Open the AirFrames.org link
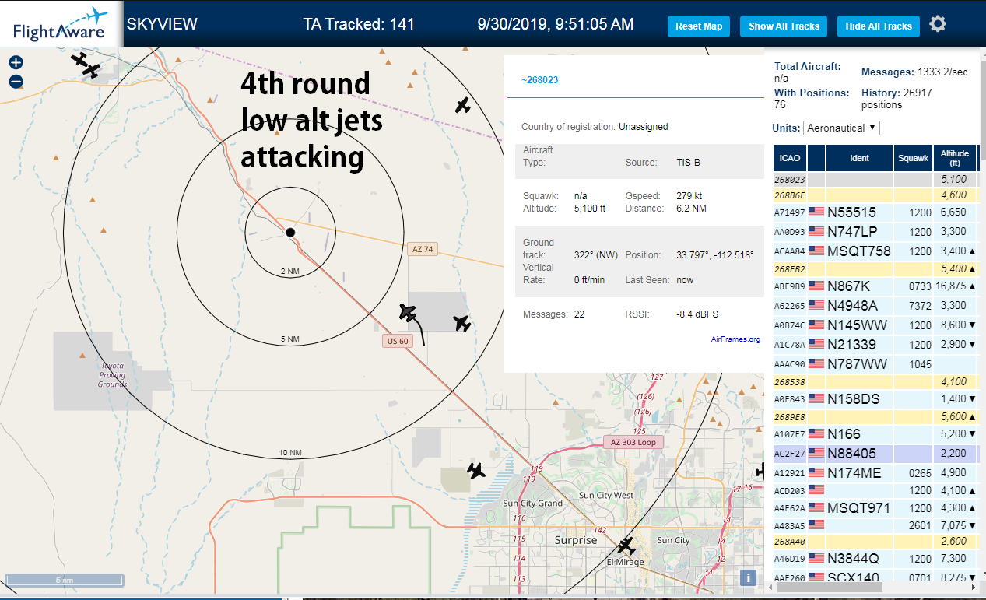Screen dimensions: 986x600 [x=735, y=339]
